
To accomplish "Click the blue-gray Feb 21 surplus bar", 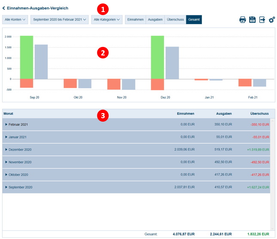I will pos(259,83).
